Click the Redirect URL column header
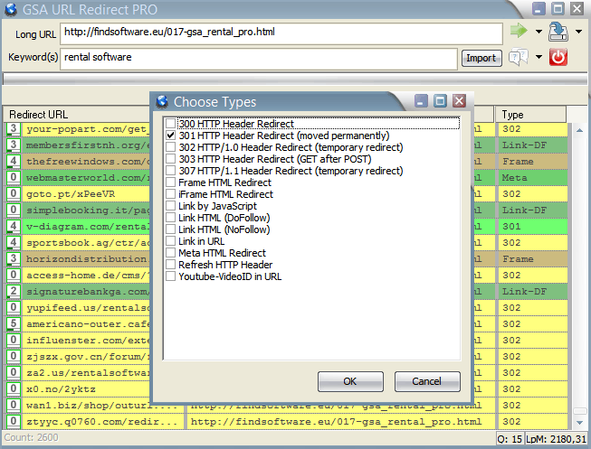Screen dimensions: 591x449 point(79,115)
